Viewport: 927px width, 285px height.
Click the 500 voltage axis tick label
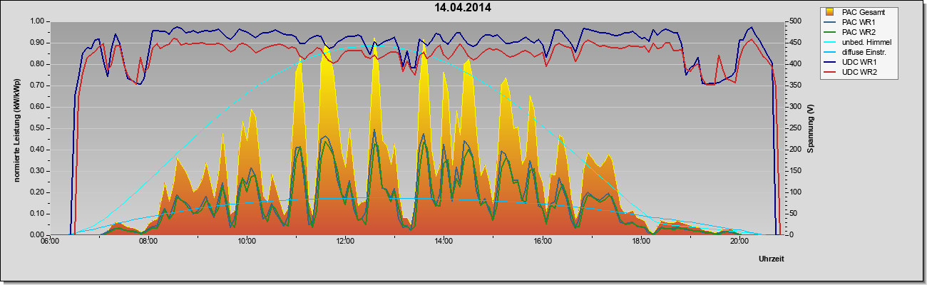pos(791,21)
